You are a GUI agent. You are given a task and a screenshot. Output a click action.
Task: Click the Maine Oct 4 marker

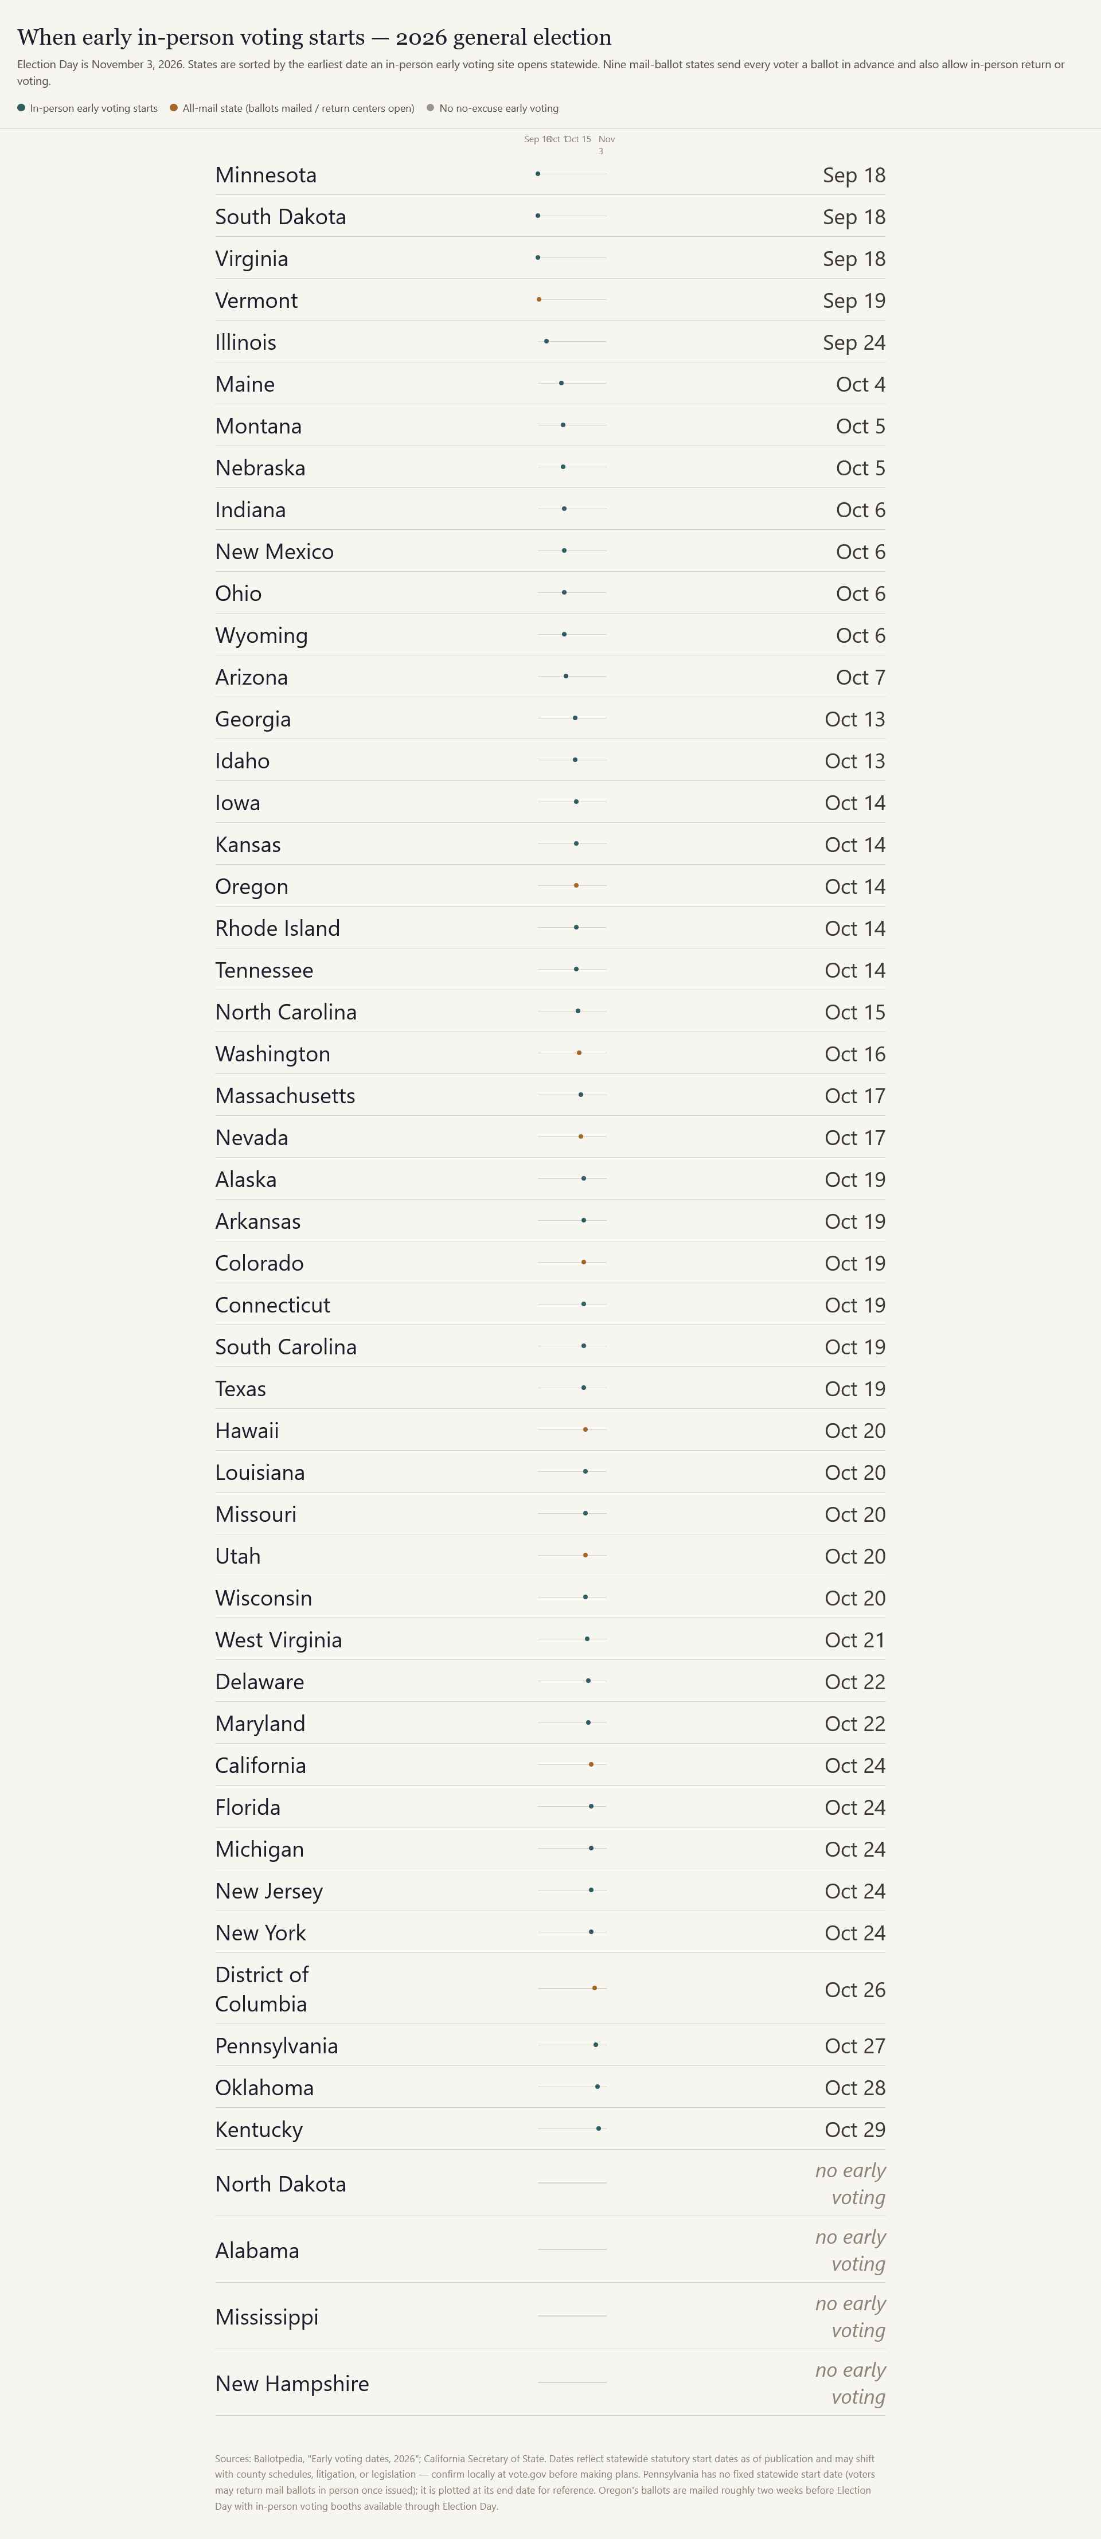[562, 384]
